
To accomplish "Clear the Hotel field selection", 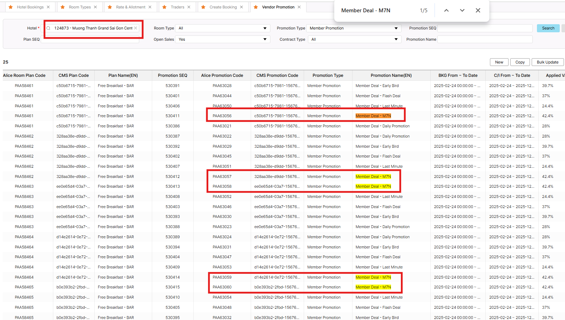I will [136, 28].
